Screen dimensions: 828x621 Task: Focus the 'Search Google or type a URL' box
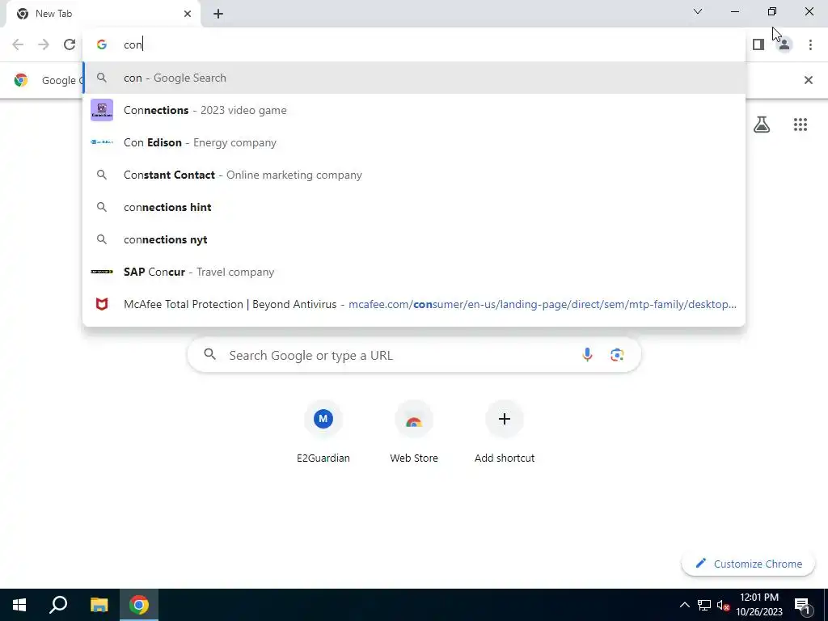tap(414, 355)
